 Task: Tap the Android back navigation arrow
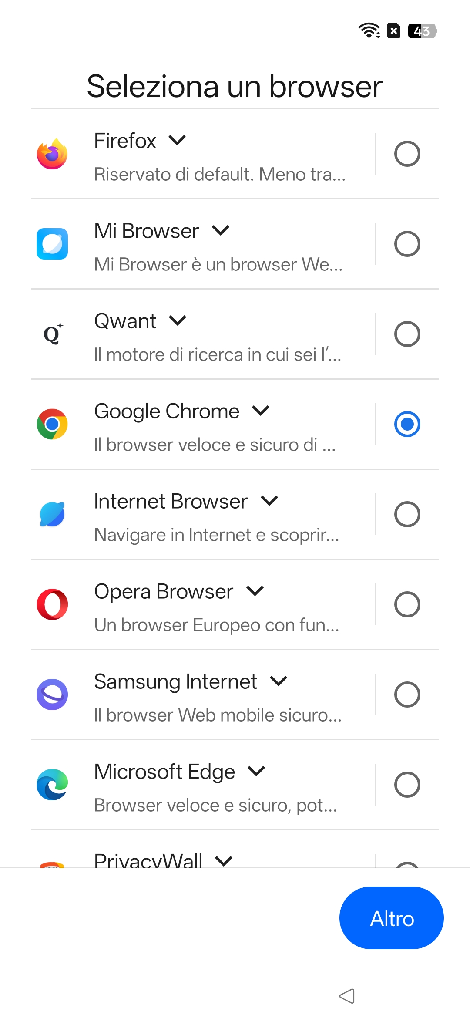coord(347,996)
